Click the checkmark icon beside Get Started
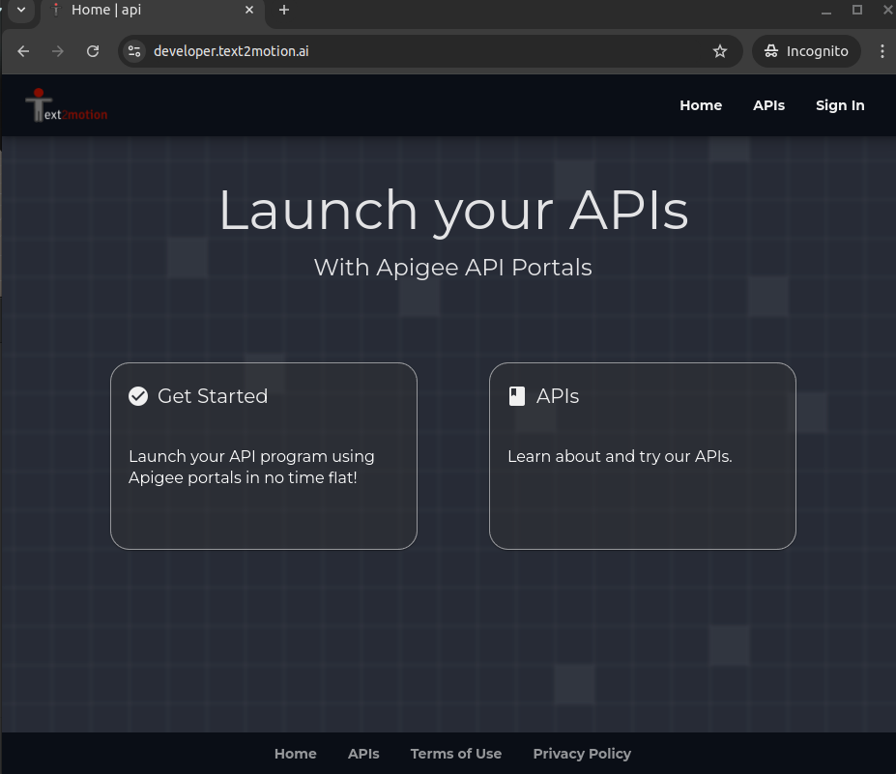Viewport: 896px width, 774px height. pos(138,396)
